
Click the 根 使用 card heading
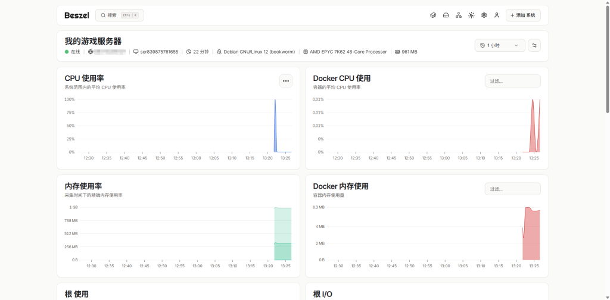point(77,294)
